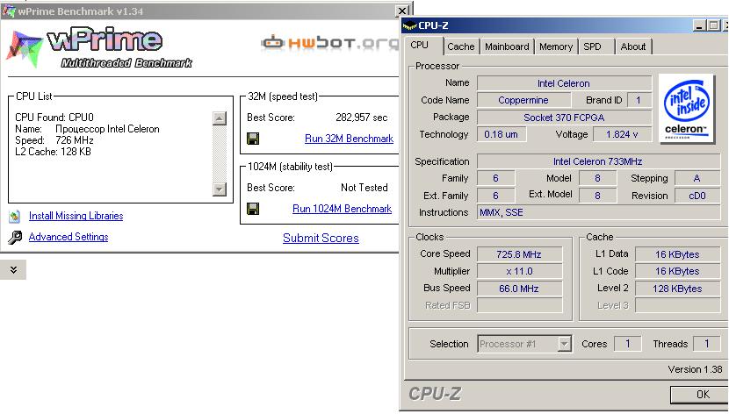Open the Processor #1 selection dropdown

coord(564,344)
